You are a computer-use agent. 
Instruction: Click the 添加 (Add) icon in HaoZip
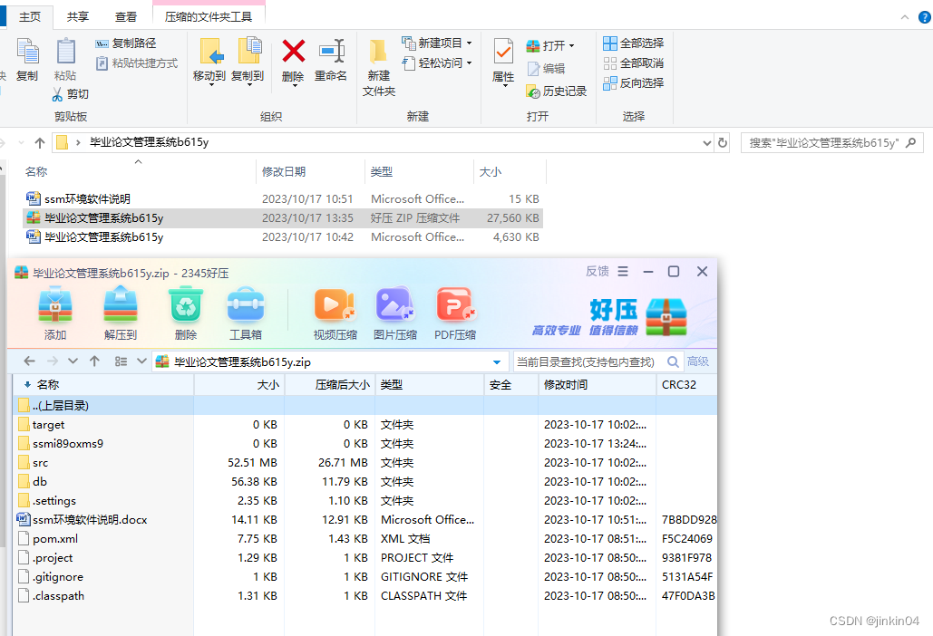54,308
